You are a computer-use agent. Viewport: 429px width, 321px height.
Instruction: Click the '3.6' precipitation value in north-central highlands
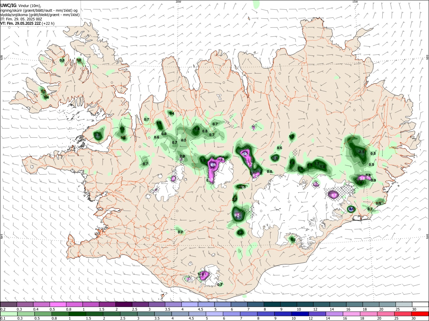point(275,158)
